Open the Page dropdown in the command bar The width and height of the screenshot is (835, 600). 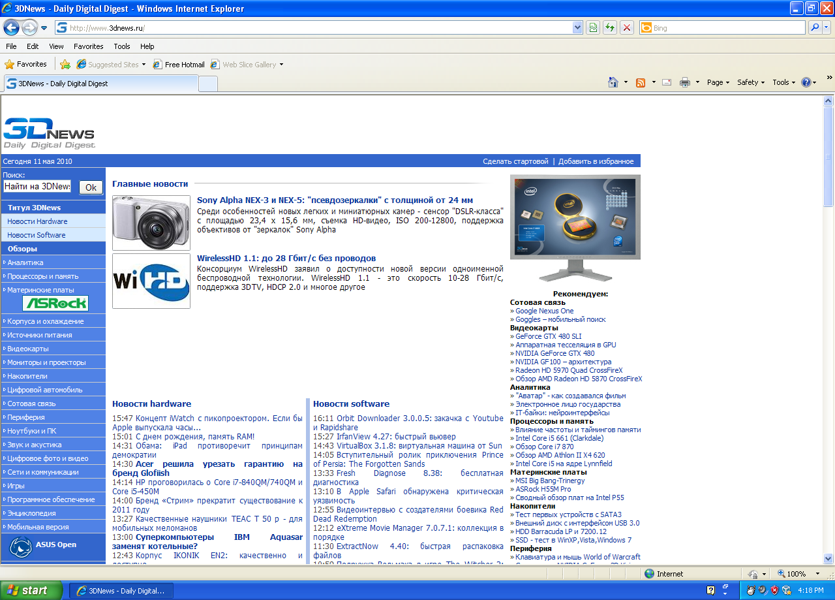point(718,82)
